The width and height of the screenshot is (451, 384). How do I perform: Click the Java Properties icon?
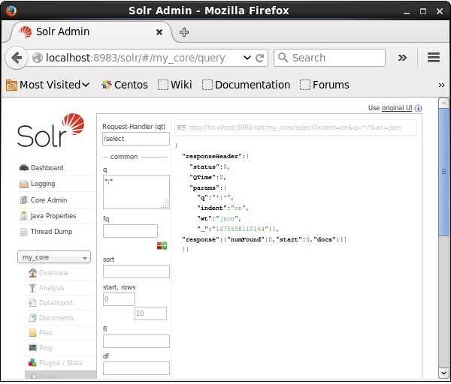24,216
